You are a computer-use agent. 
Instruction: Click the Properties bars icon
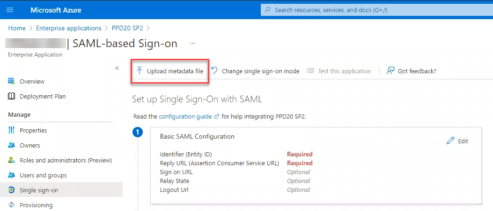click(x=12, y=130)
